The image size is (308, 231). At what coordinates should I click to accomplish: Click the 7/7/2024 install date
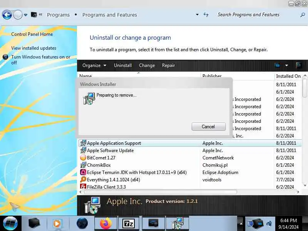point(285,180)
